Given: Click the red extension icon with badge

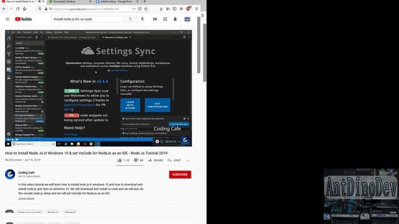Looking at the screenshot, I should [x=188, y=9].
